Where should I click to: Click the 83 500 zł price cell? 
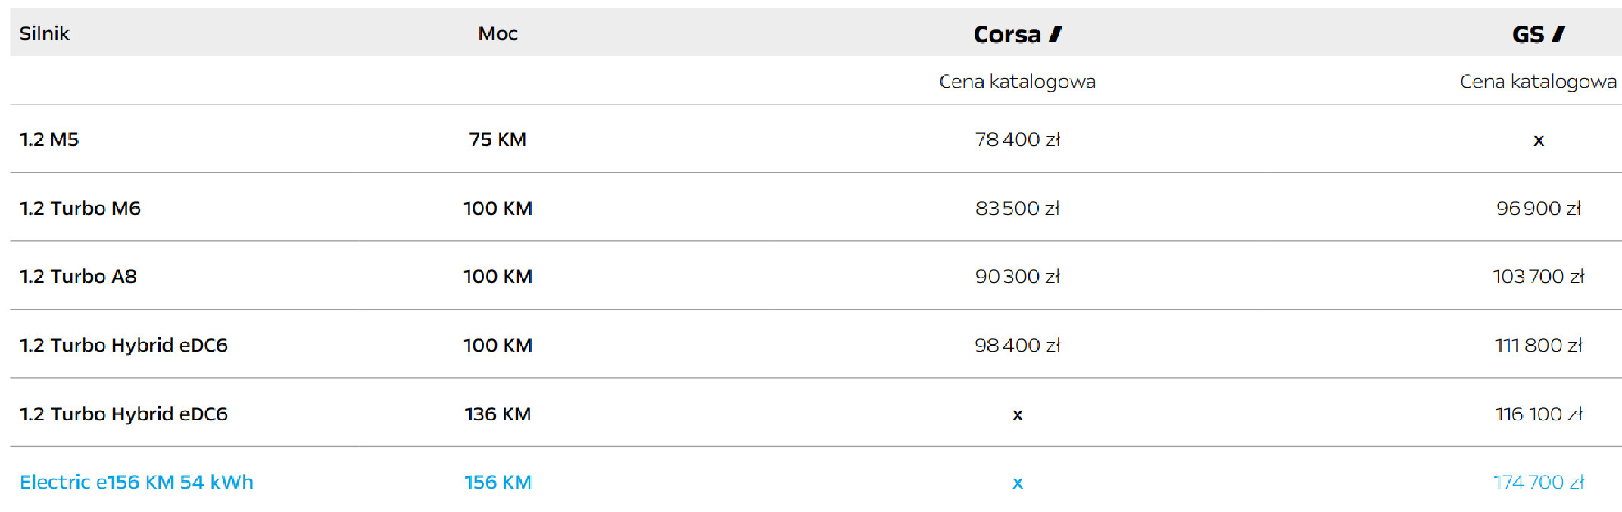(1017, 209)
